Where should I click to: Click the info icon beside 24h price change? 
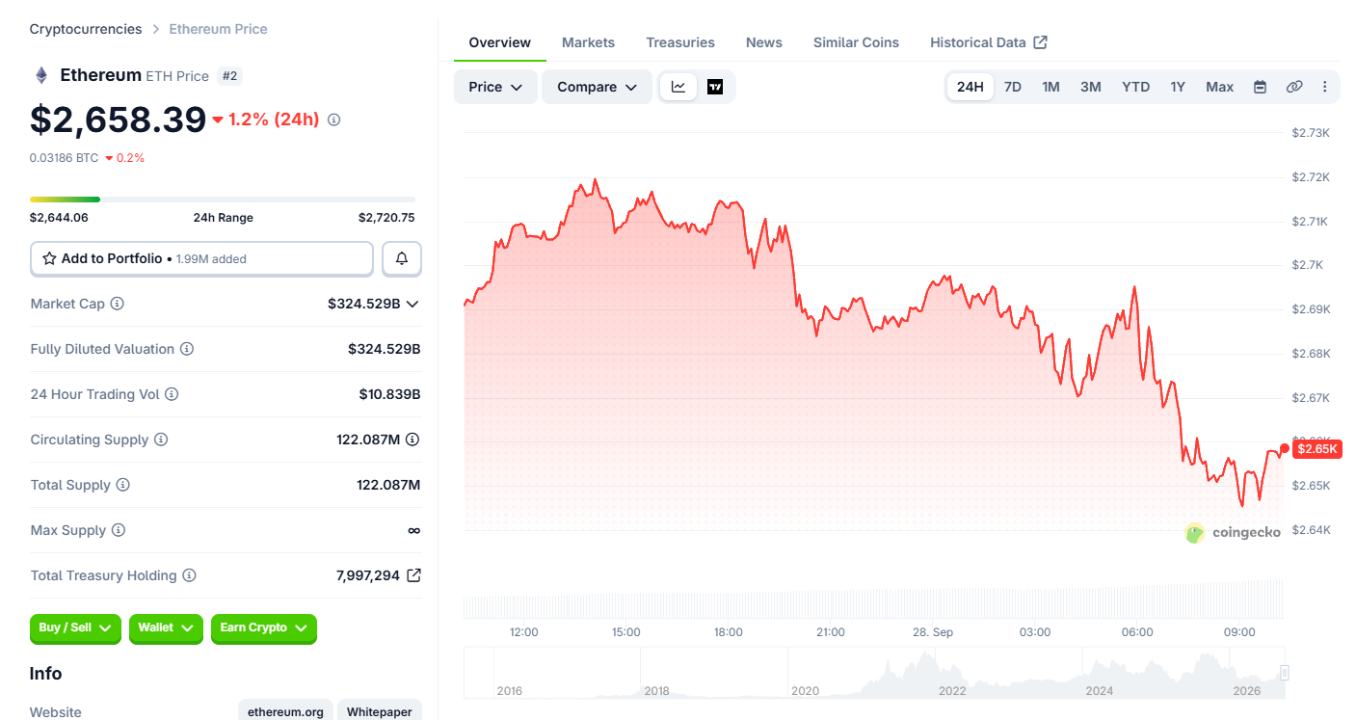pyautogui.click(x=334, y=120)
